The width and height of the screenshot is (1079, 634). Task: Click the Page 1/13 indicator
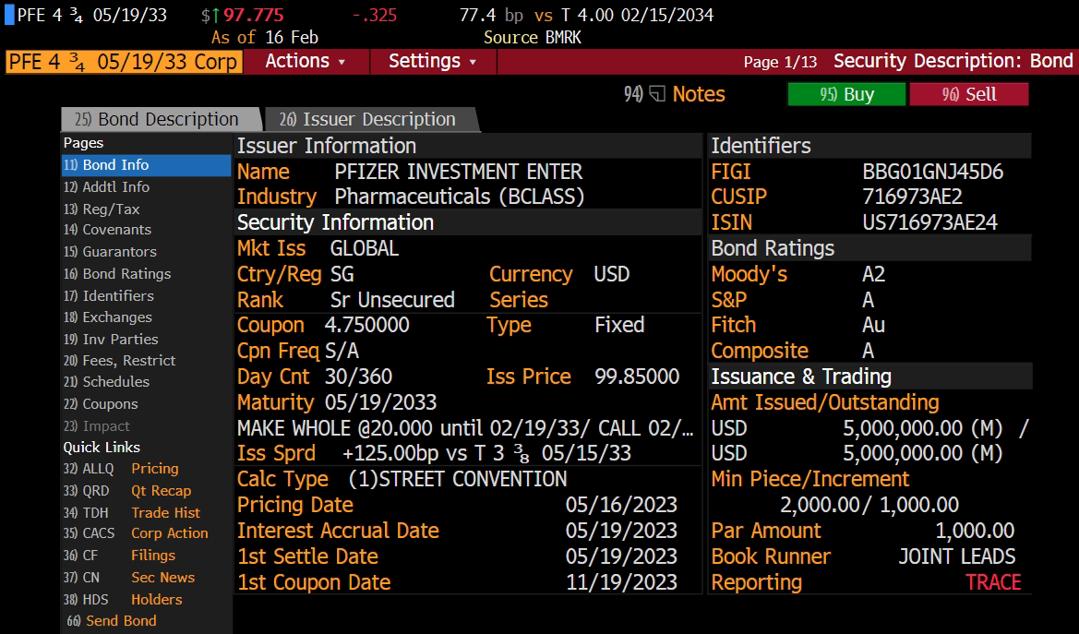(780, 62)
